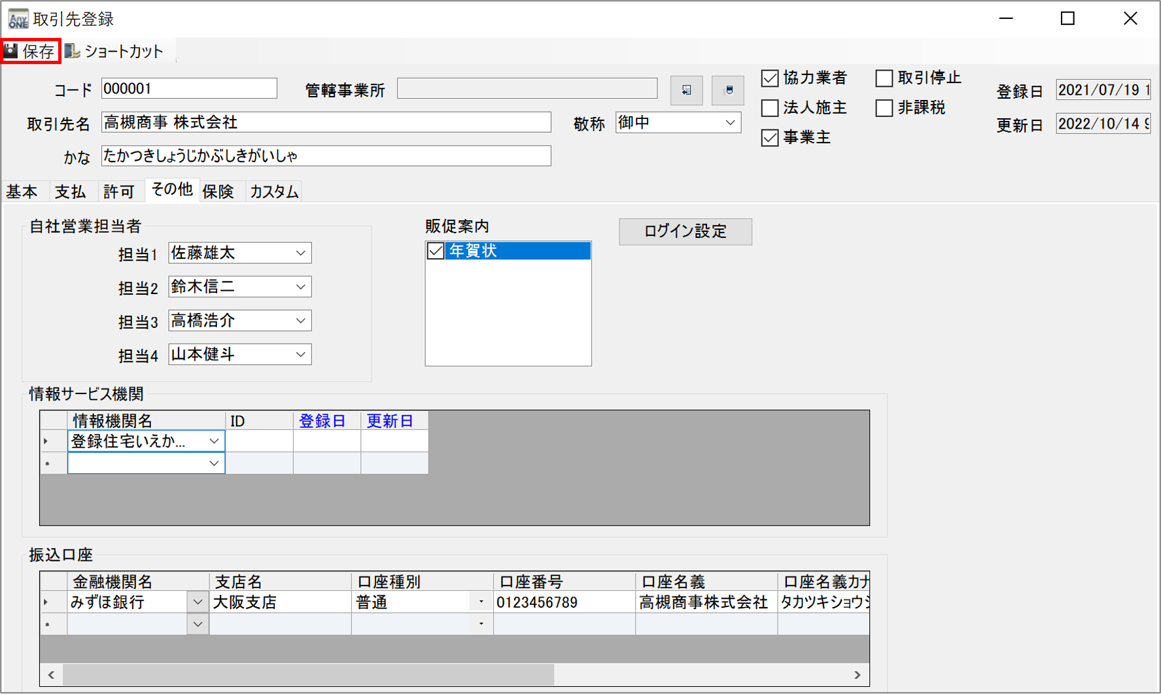The image size is (1161, 694).
Task: Click the ログイン設定 button
Action: 685,231
